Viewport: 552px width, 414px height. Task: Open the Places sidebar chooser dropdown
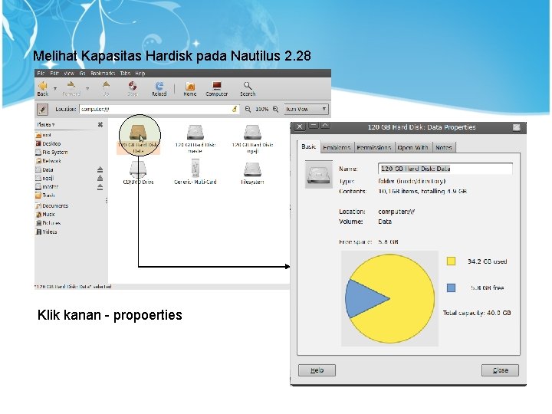tap(46, 125)
